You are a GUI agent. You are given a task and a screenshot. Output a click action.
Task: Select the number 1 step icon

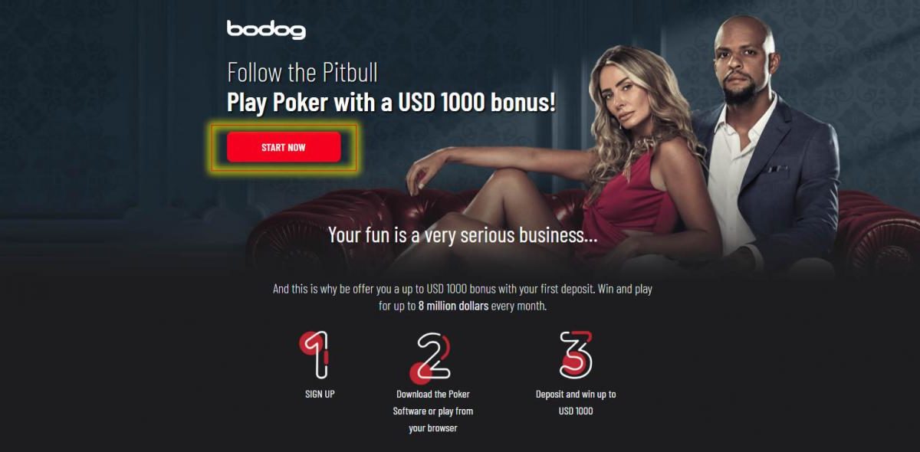[x=316, y=354]
